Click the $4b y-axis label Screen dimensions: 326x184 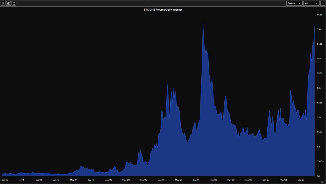click(319, 59)
